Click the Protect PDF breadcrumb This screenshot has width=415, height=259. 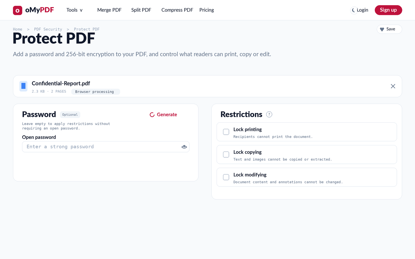point(87,29)
